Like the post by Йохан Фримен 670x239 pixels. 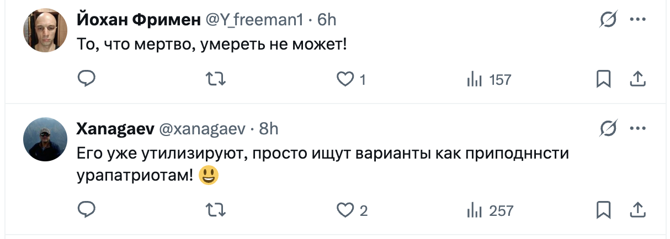345,79
